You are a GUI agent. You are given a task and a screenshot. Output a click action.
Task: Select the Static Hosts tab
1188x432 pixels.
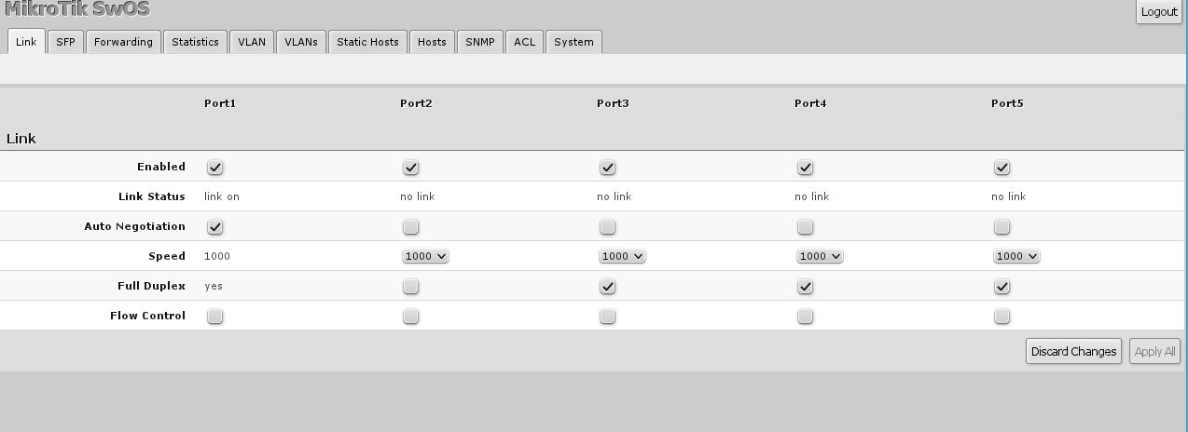367,42
